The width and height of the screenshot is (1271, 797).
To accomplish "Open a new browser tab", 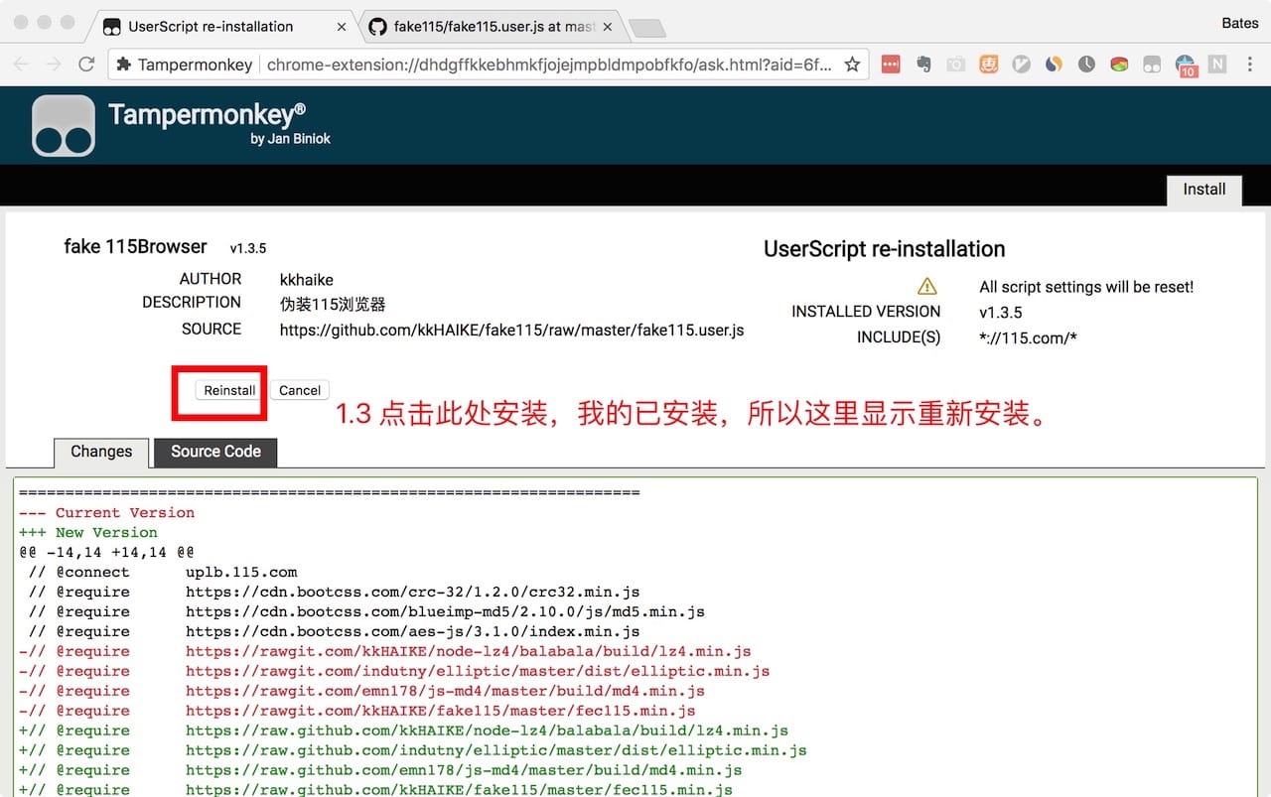I will point(646,28).
